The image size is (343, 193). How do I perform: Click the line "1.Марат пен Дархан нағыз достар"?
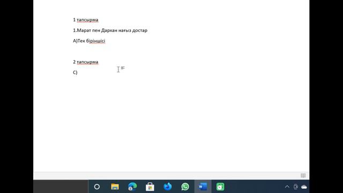(x=110, y=31)
